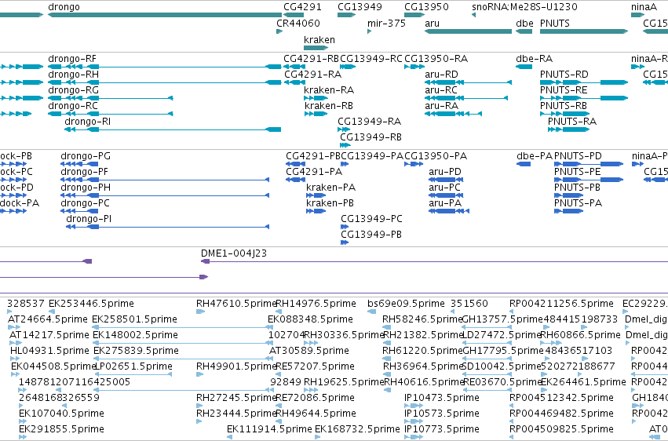
Task: Click EST EK253446.5prime
Action: coord(91,304)
